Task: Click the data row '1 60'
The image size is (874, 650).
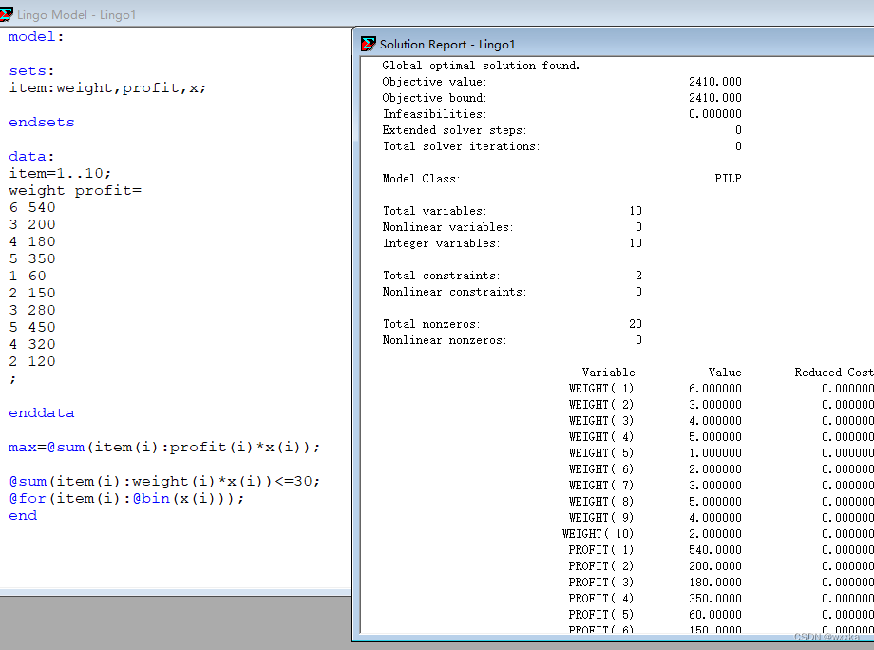Action: coord(28,276)
